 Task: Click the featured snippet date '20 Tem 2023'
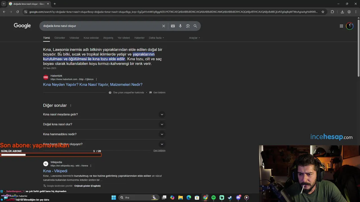(49, 68)
